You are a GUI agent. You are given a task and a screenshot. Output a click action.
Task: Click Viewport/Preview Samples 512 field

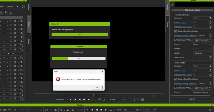202,18
